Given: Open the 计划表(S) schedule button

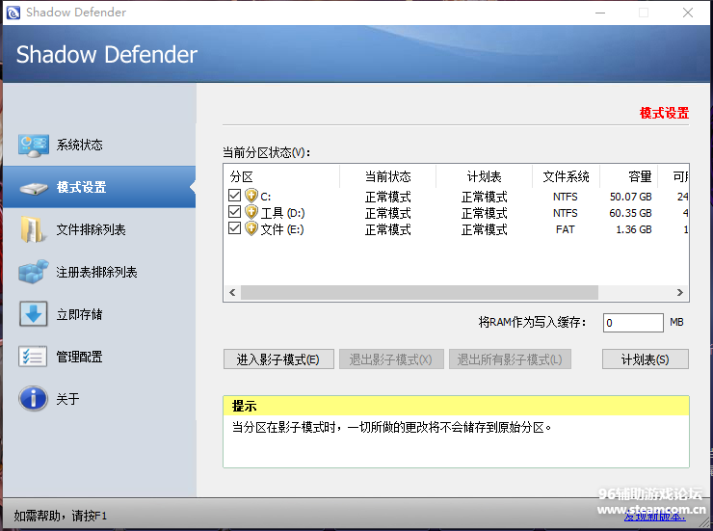Looking at the screenshot, I should tap(645, 359).
